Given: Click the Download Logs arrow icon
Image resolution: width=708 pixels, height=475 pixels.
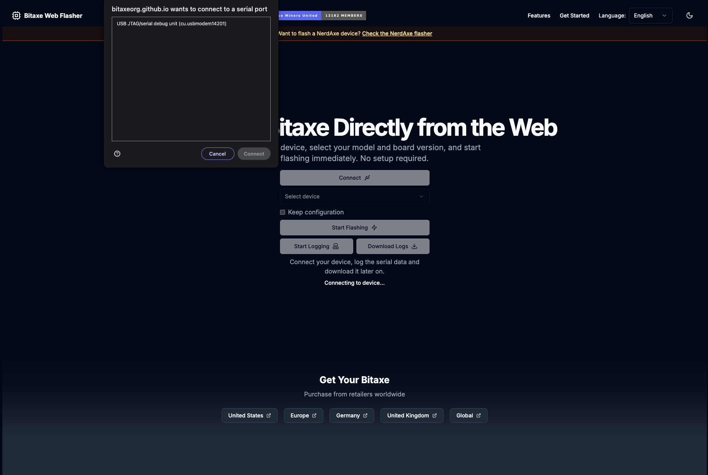Looking at the screenshot, I should (414, 246).
